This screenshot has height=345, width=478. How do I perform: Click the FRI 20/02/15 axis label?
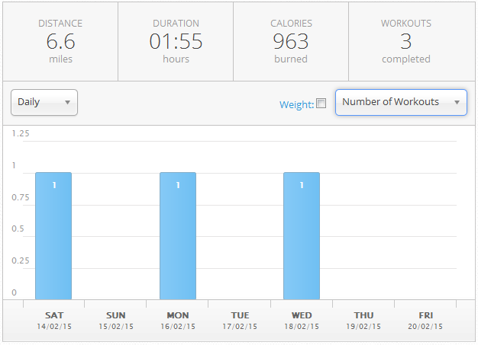point(425,320)
